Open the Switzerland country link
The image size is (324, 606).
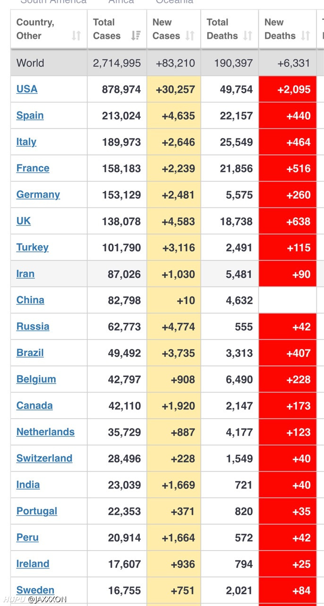[44, 458]
